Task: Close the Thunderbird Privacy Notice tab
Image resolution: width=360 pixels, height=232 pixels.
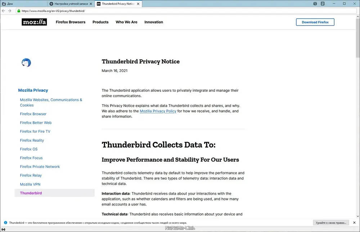Action: pyautogui.click(x=138, y=4)
